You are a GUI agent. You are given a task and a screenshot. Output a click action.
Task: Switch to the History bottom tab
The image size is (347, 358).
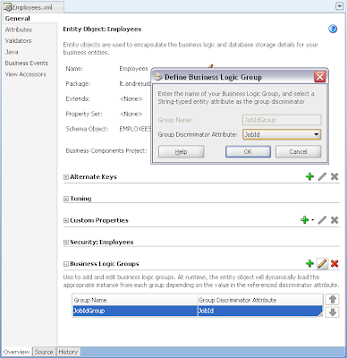point(68,352)
